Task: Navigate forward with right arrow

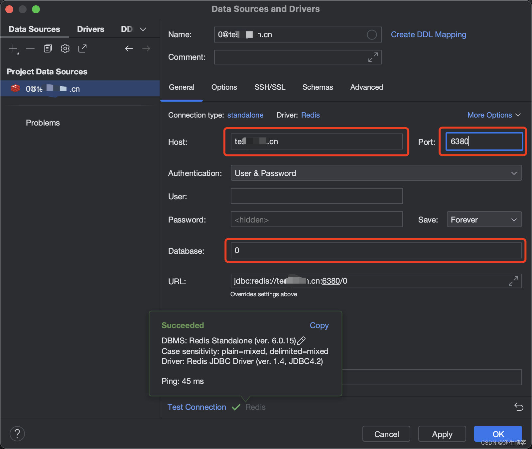Action: pyautogui.click(x=146, y=48)
